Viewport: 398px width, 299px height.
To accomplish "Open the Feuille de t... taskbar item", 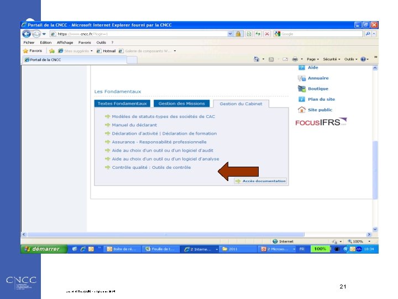I will click(160, 249).
